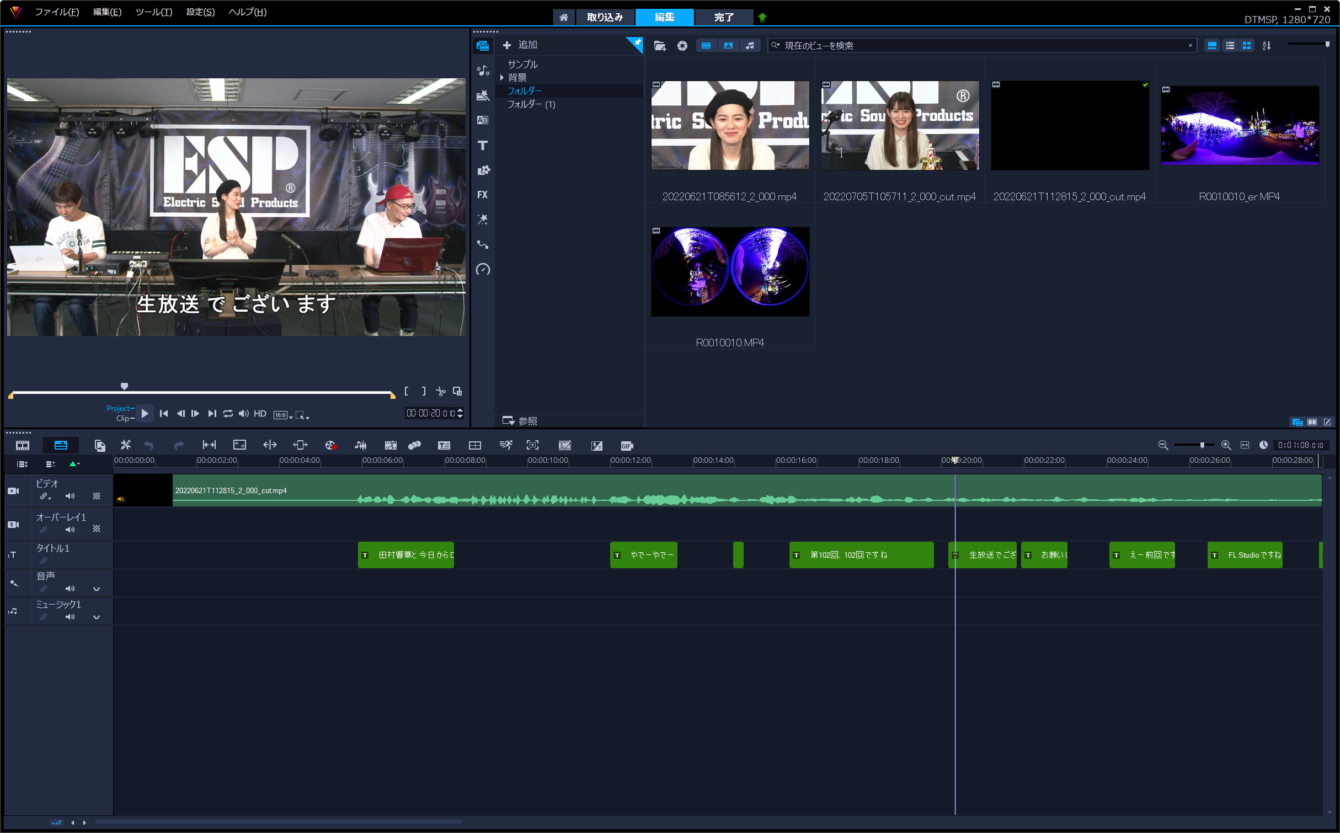Open the Transition library panel (AB icon)
Image resolution: width=1340 pixels, height=833 pixels.
[x=483, y=120]
